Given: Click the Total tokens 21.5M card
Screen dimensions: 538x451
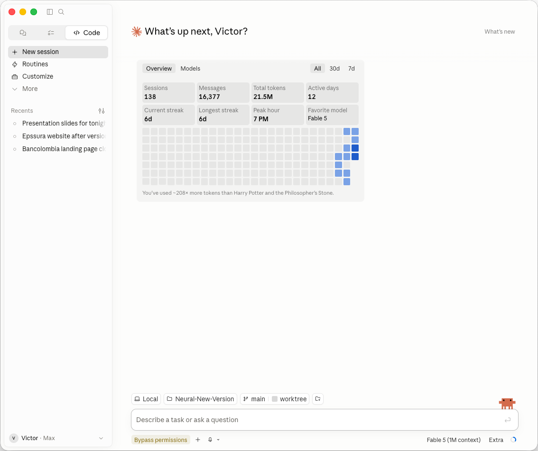Looking at the screenshot, I should tap(278, 92).
